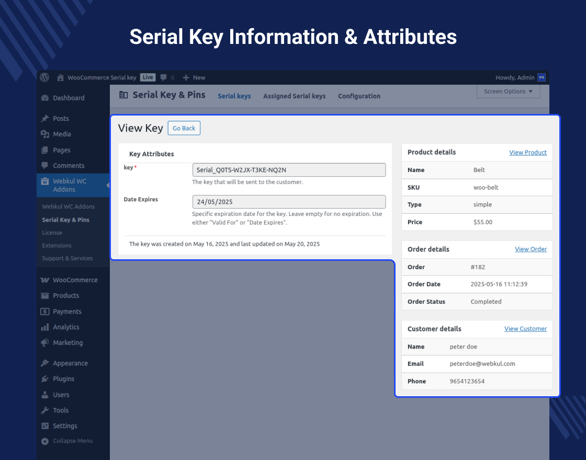Click the product type value simple
The image size is (586, 460).
(x=482, y=204)
